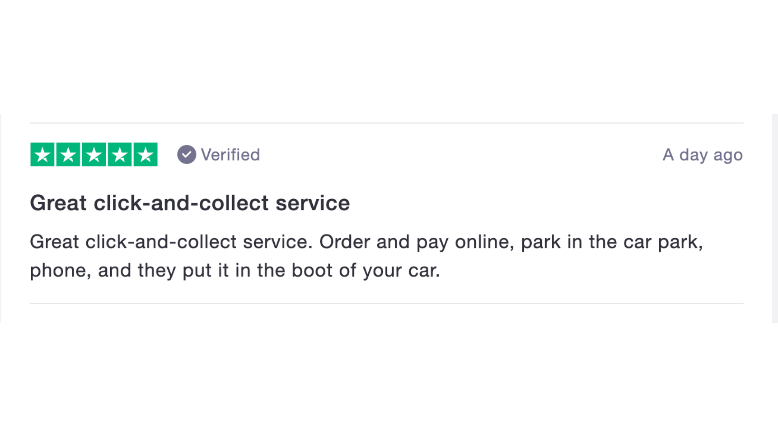Click the divider line below the review
The width and height of the screenshot is (778, 437).
387,303
